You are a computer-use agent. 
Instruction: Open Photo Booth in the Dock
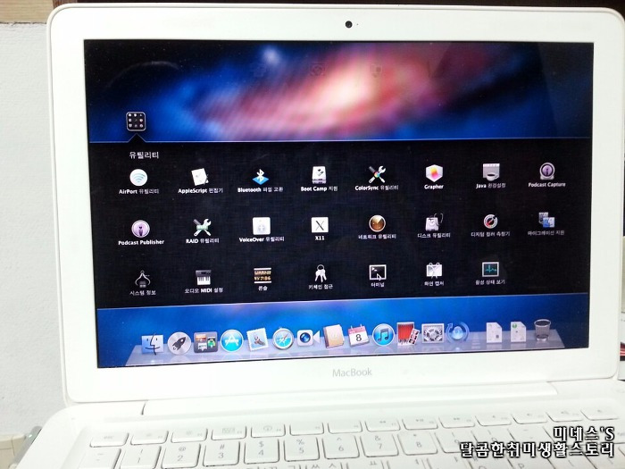(x=408, y=334)
